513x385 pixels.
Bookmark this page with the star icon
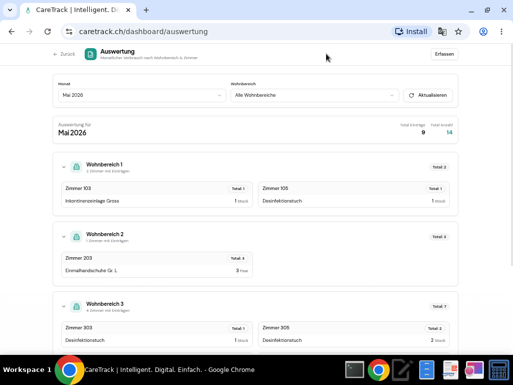[x=458, y=32]
